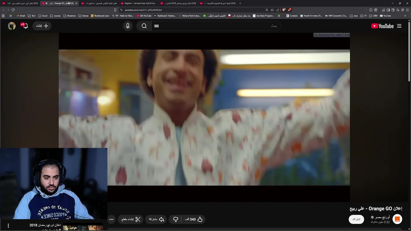Screen dimensions: 411x231
Task: Open suggested video title اعلان اورنج رمضان 2018
Action: click(x=45, y=225)
